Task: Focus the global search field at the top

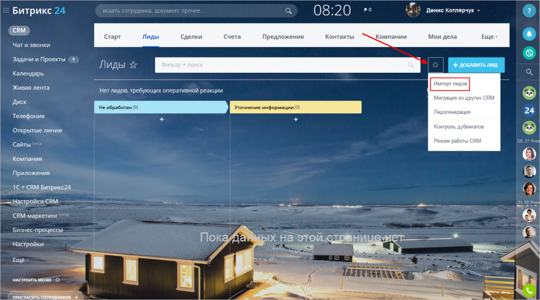Action: 196,11
